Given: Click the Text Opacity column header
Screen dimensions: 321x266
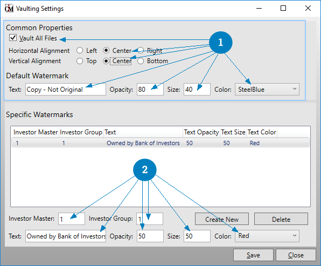Looking at the screenshot, I should coord(201,132).
